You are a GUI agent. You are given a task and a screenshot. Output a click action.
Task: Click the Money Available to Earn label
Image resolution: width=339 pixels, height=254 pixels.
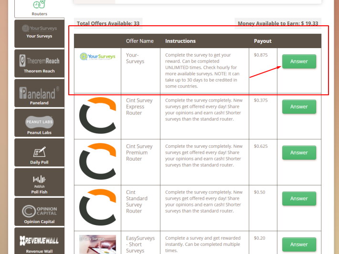278,23
